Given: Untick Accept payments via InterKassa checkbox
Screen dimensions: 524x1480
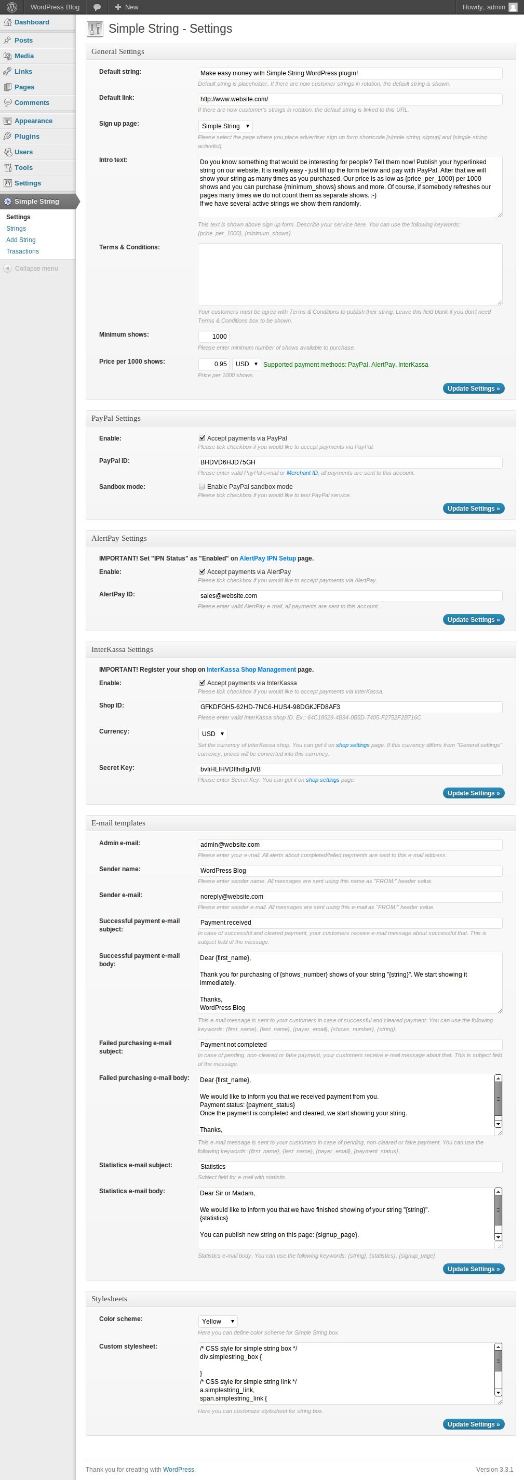Looking at the screenshot, I should pyautogui.click(x=202, y=683).
